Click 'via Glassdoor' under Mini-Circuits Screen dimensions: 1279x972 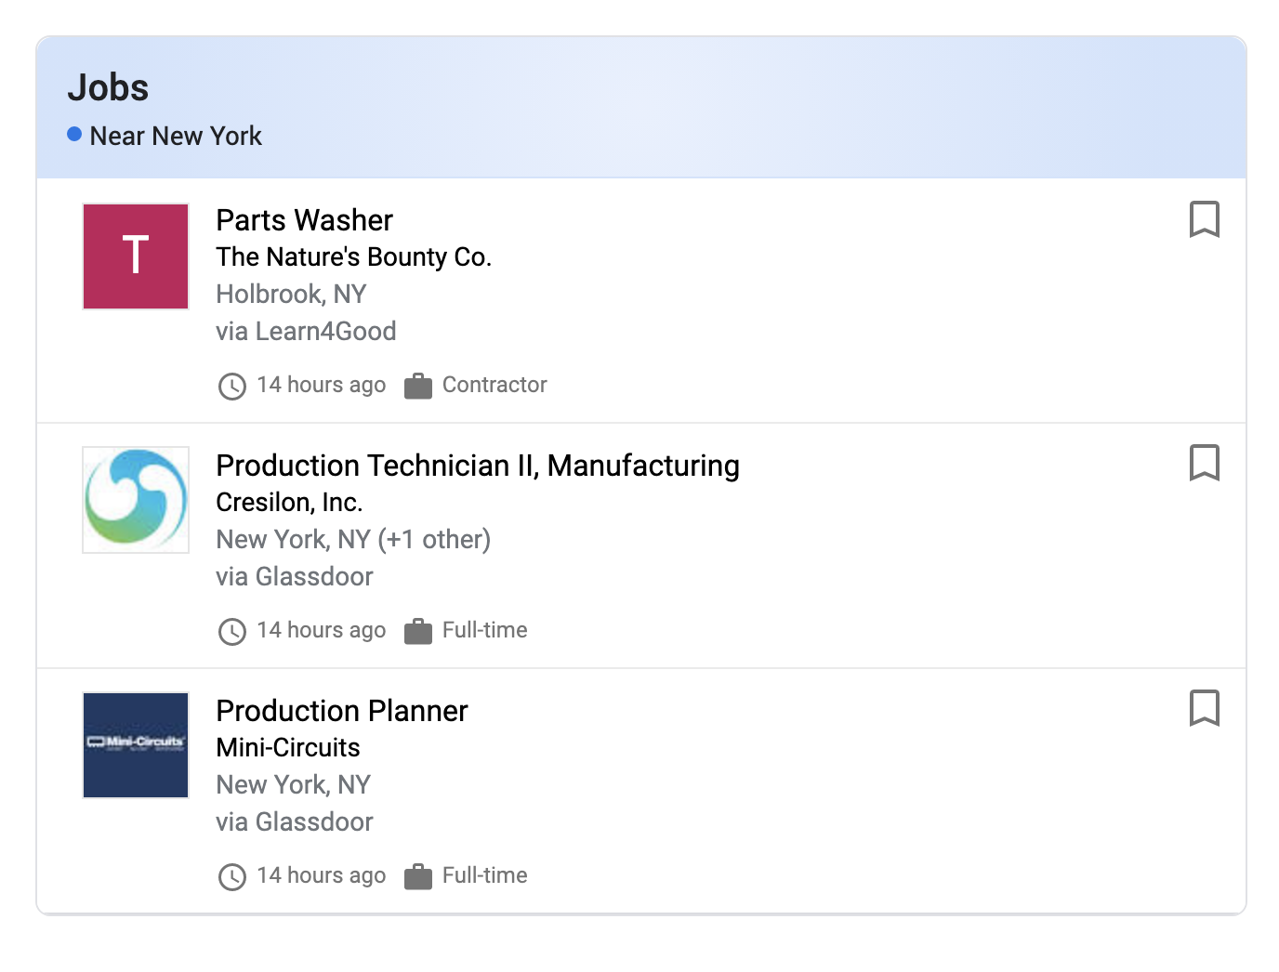(295, 821)
